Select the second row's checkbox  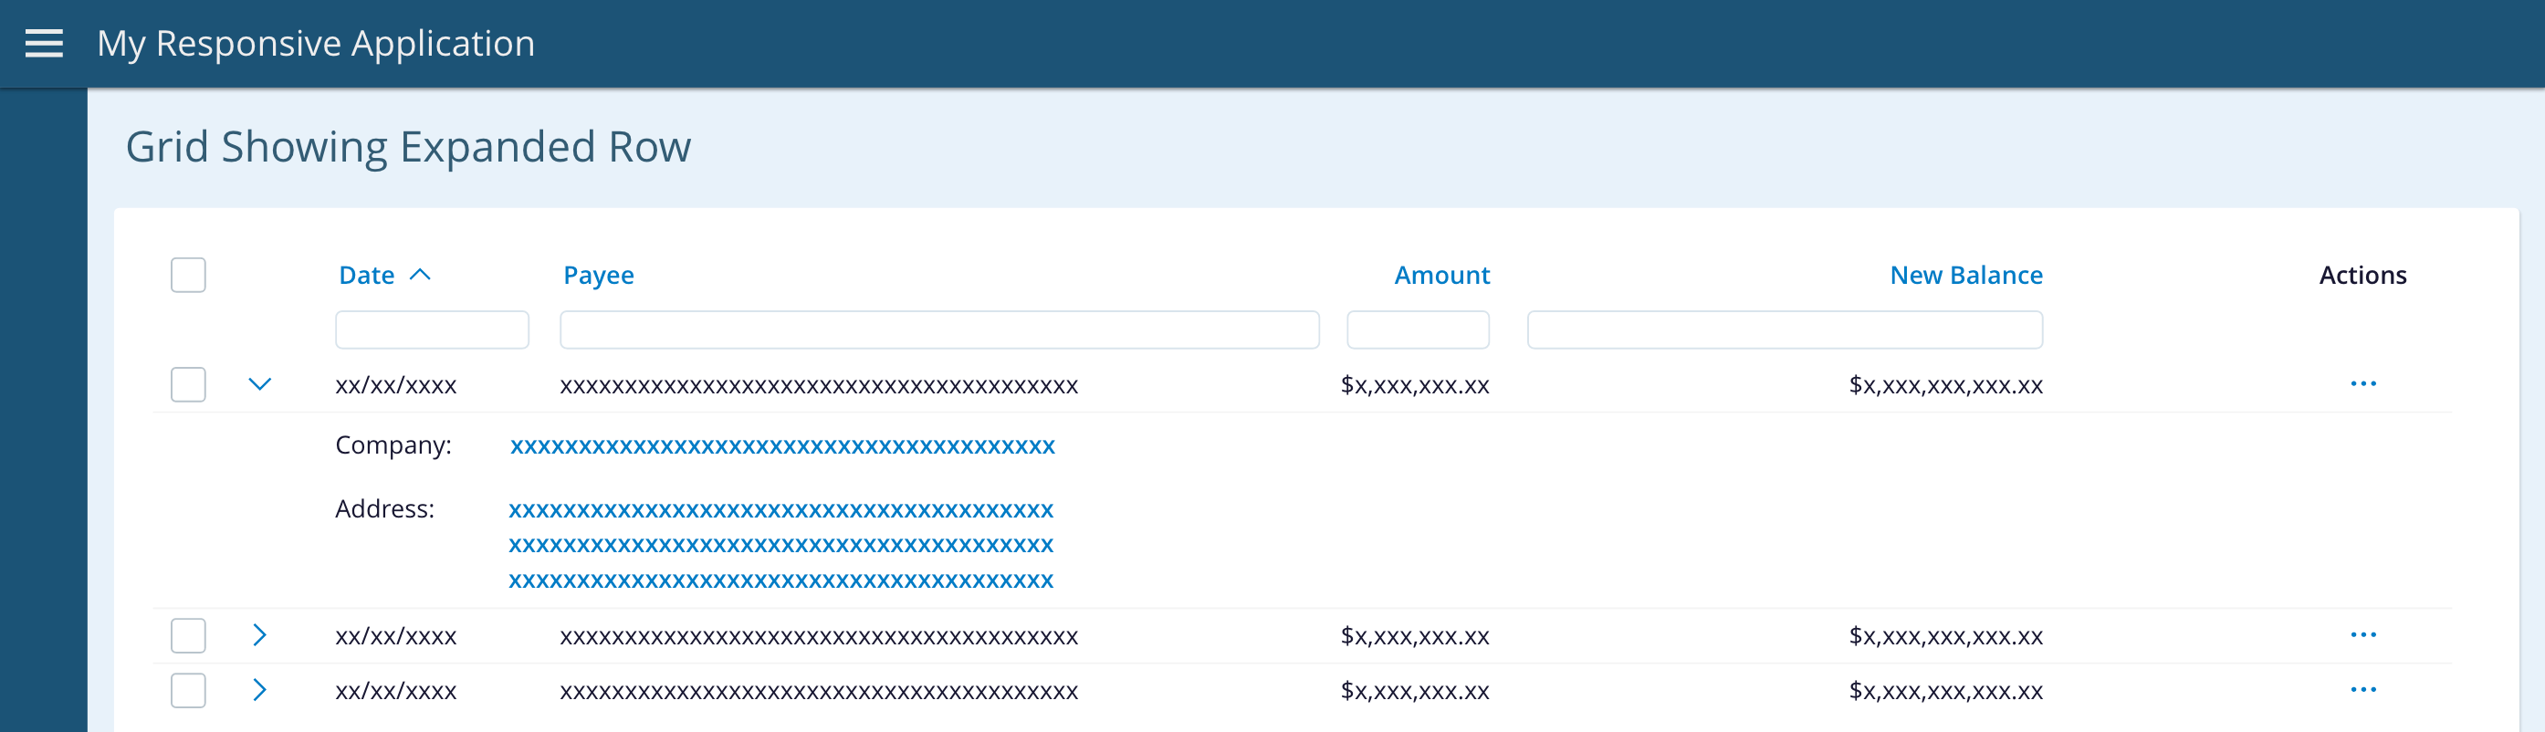(188, 635)
